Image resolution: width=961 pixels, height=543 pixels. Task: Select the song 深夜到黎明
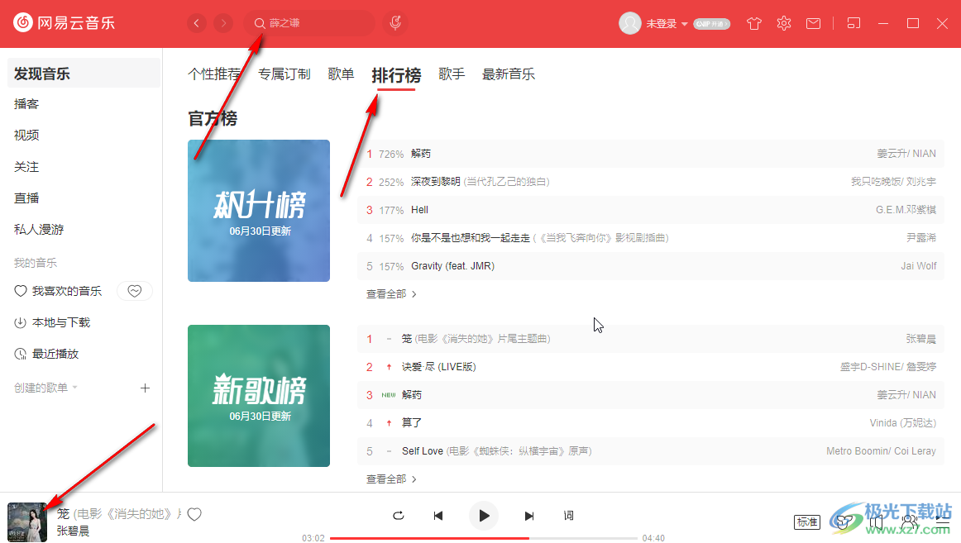click(x=436, y=182)
